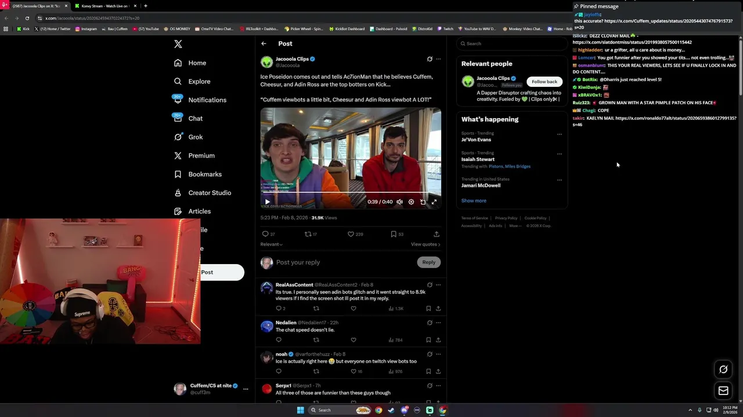The height and width of the screenshot is (417, 743).
Task: Open Creator Studio in the sidebar
Action: pos(203,193)
